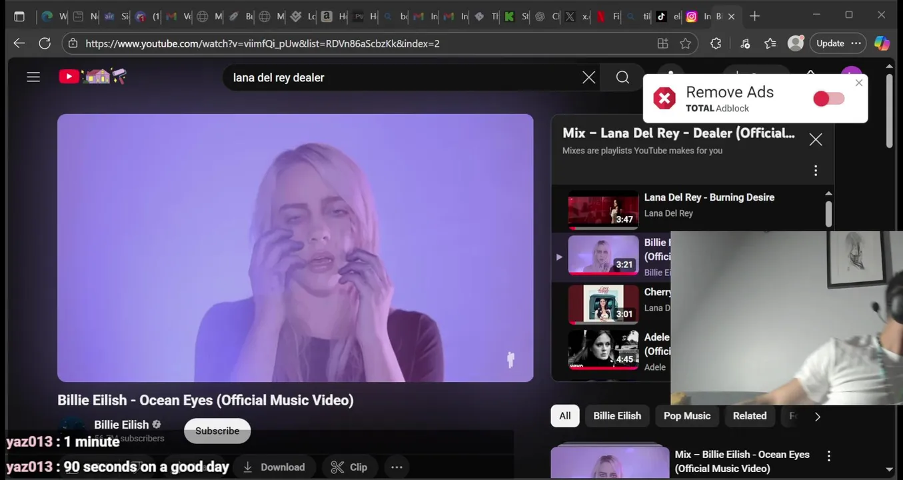
Task: Clear the YouTube search text X
Action: coord(588,77)
